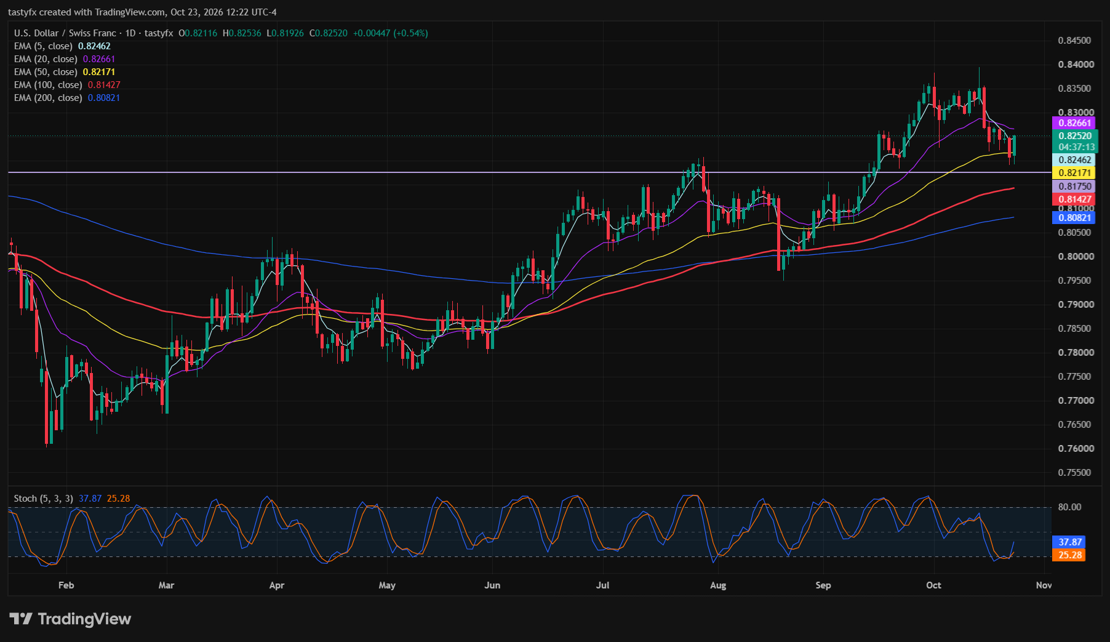The height and width of the screenshot is (642, 1110).
Task: Click the light blue 0.82462 price label
Action: pos(1074,160)
